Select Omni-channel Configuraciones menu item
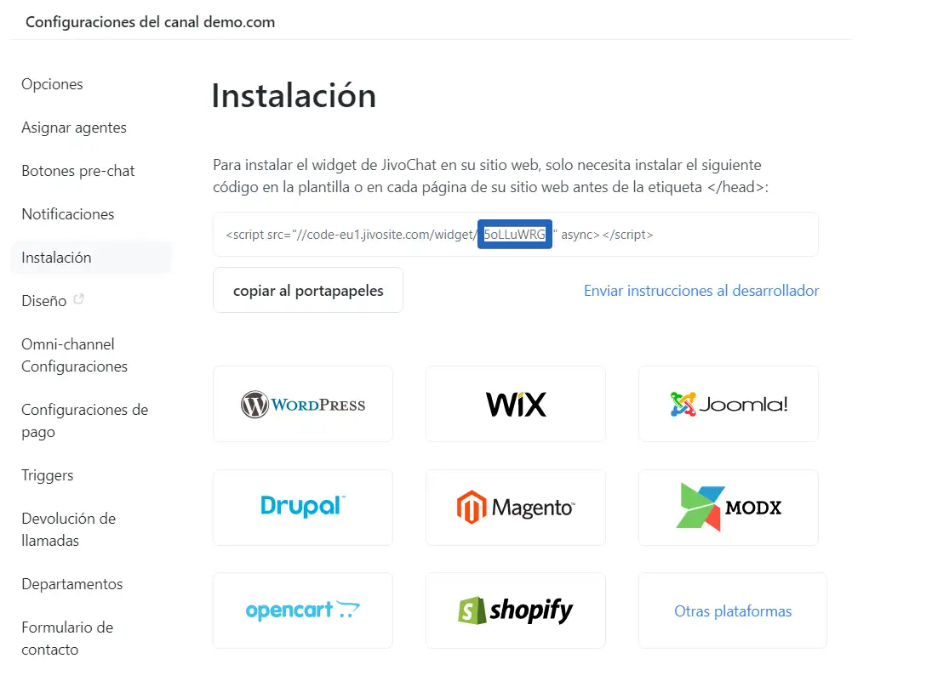 75,355
